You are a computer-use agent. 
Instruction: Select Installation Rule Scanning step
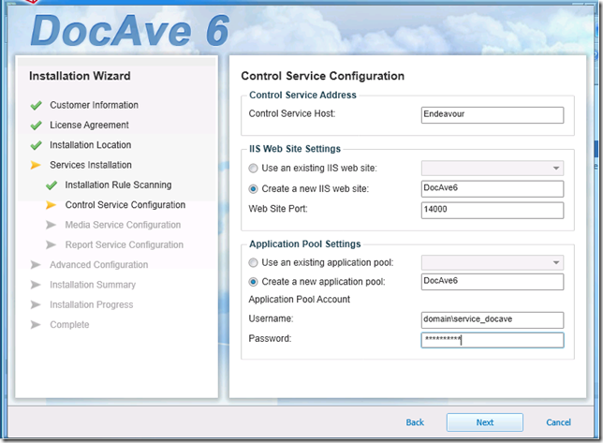click(x=118, y=185)
